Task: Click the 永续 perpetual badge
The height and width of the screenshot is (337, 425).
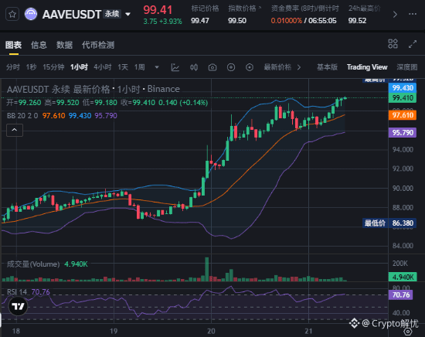Action: [x=112, y=14]
